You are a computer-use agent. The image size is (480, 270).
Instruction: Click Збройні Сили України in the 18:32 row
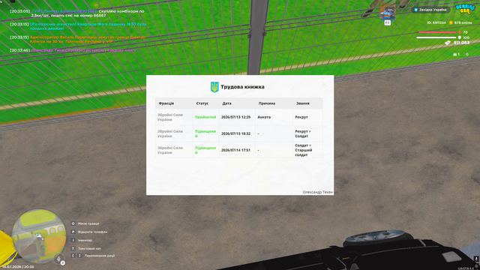click(x=170, y=133)
